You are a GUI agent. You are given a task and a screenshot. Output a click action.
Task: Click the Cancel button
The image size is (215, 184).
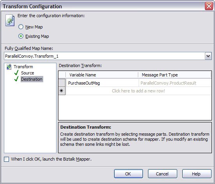[x=162, y=174]
